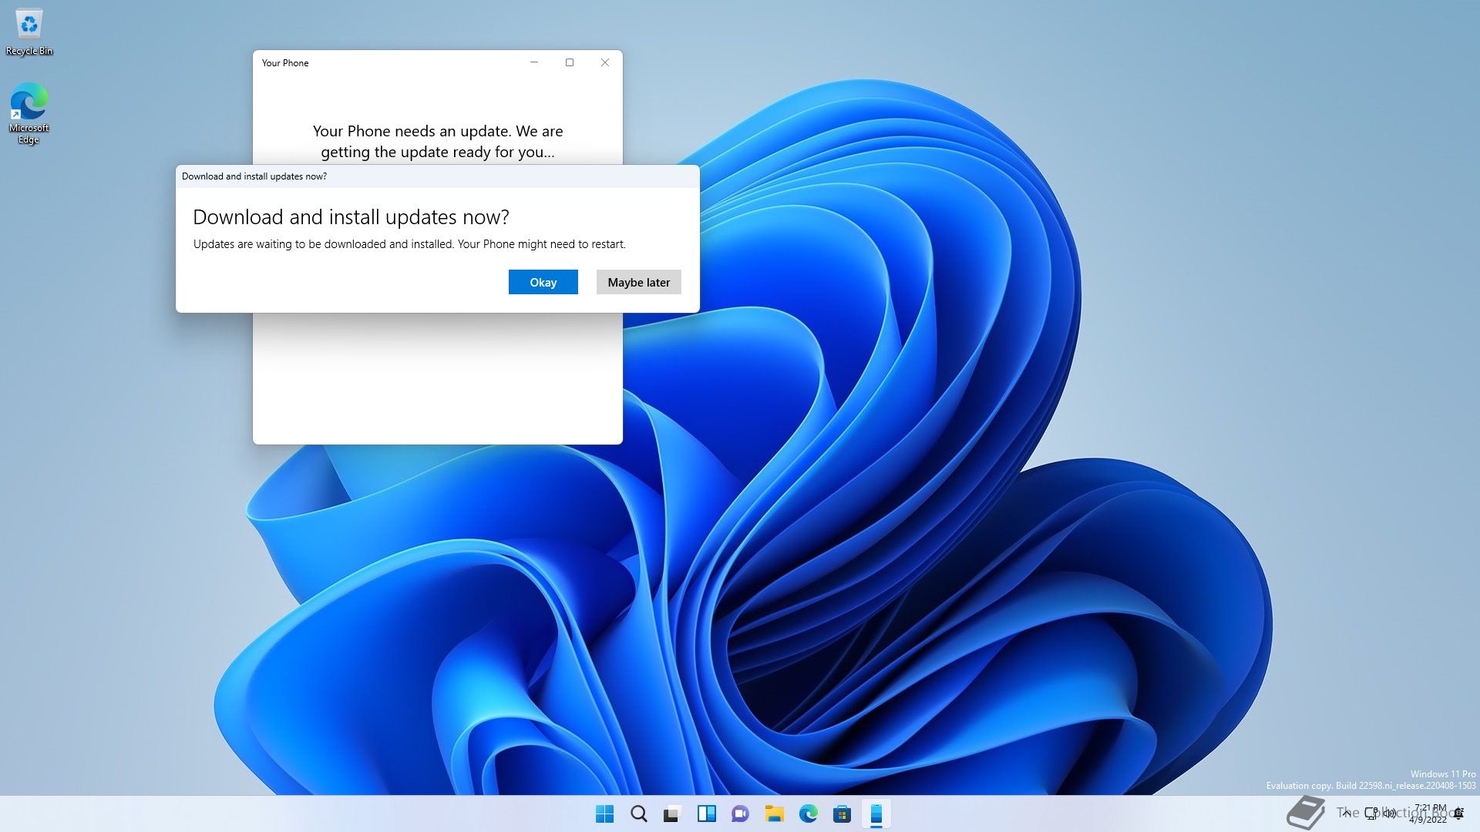Open the taskbar clock and date
1480x832 pixels.
(1430, 814)
